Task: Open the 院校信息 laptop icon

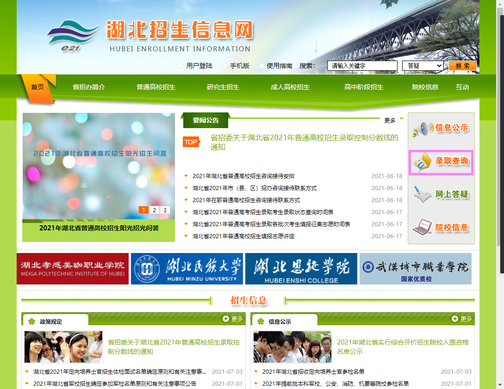Action: click(x=423, y=228)
